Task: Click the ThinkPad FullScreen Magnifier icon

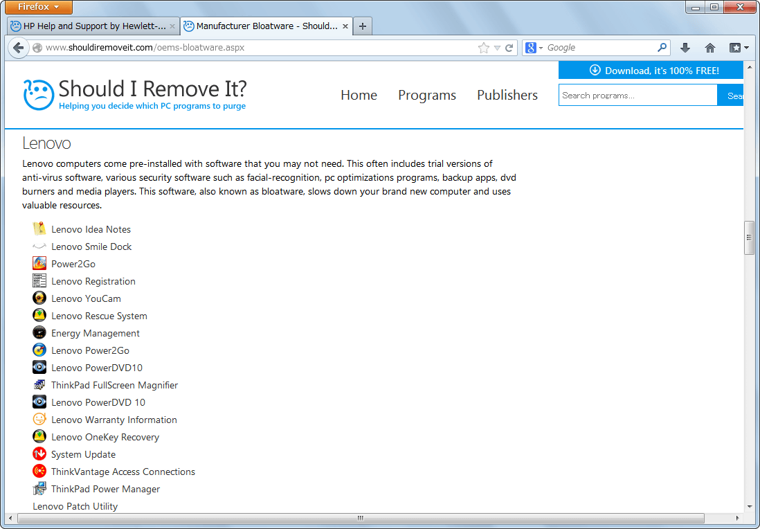Action: click(39, 385)
